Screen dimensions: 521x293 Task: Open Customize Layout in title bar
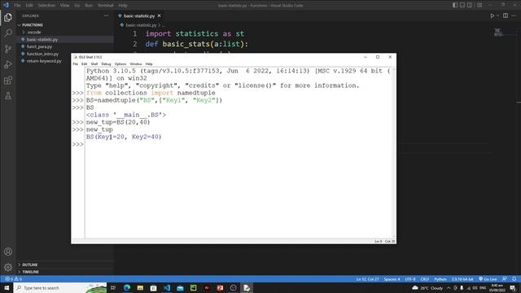(x=479, y=5)
